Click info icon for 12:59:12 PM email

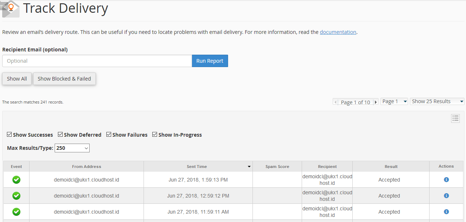point(446,196)
